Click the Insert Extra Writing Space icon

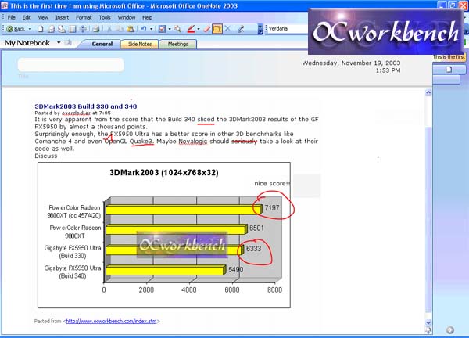pos(84,29)
